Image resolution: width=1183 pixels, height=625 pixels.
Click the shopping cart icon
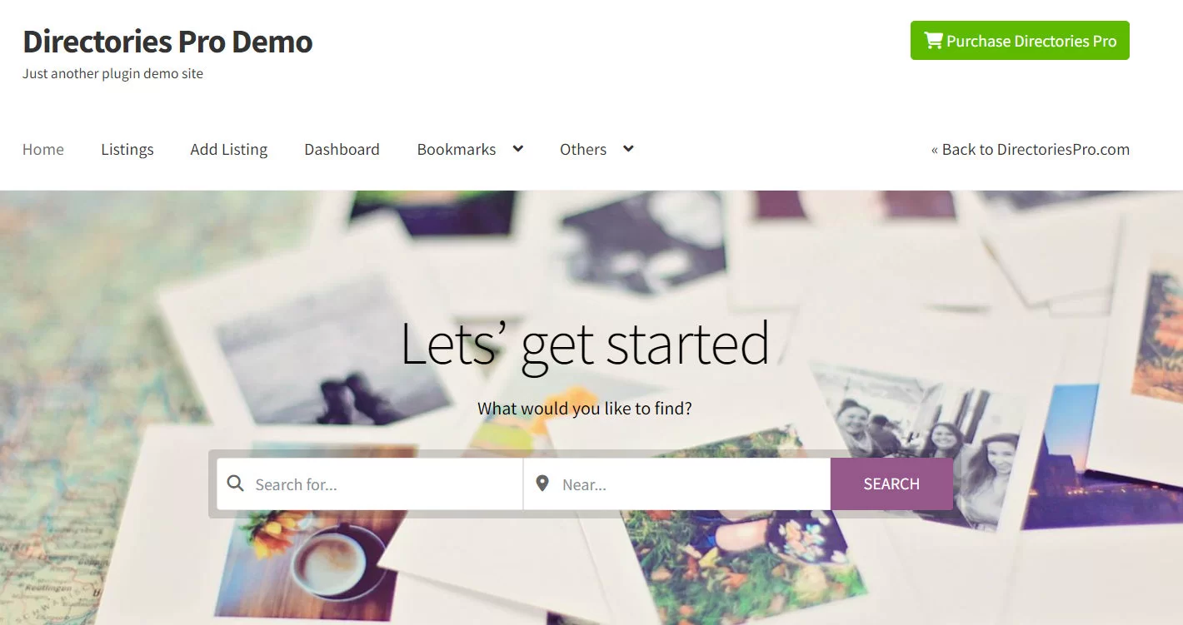933,40
